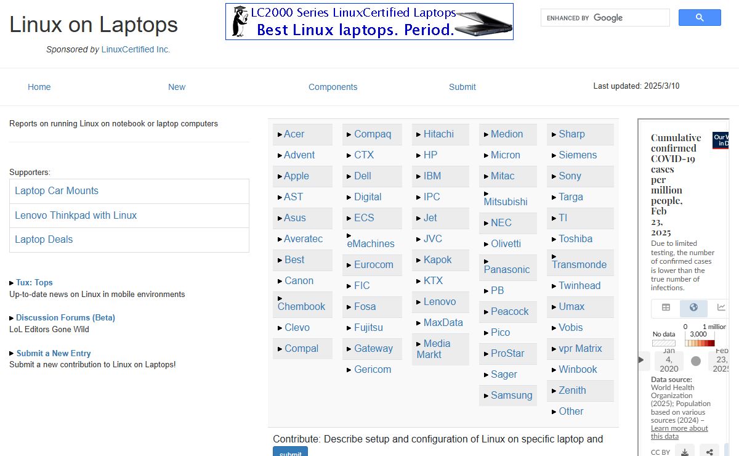This screenshot has width=739, height=456.
Task: Expand the Compaq brand entry
Action: click(x=373, y=134)
